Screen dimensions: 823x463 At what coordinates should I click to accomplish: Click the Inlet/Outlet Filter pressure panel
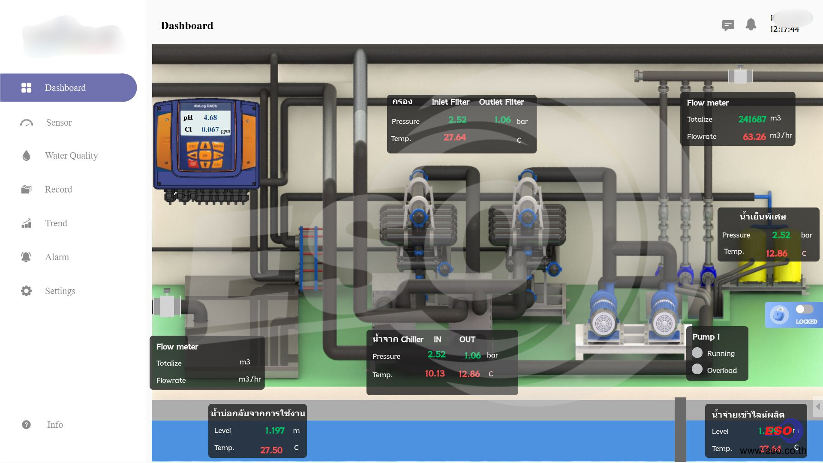(461, 124)
